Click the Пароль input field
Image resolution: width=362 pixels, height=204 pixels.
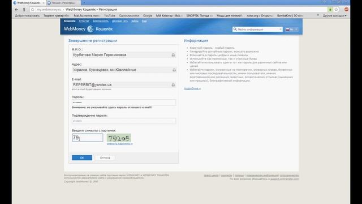pos(124,103)
